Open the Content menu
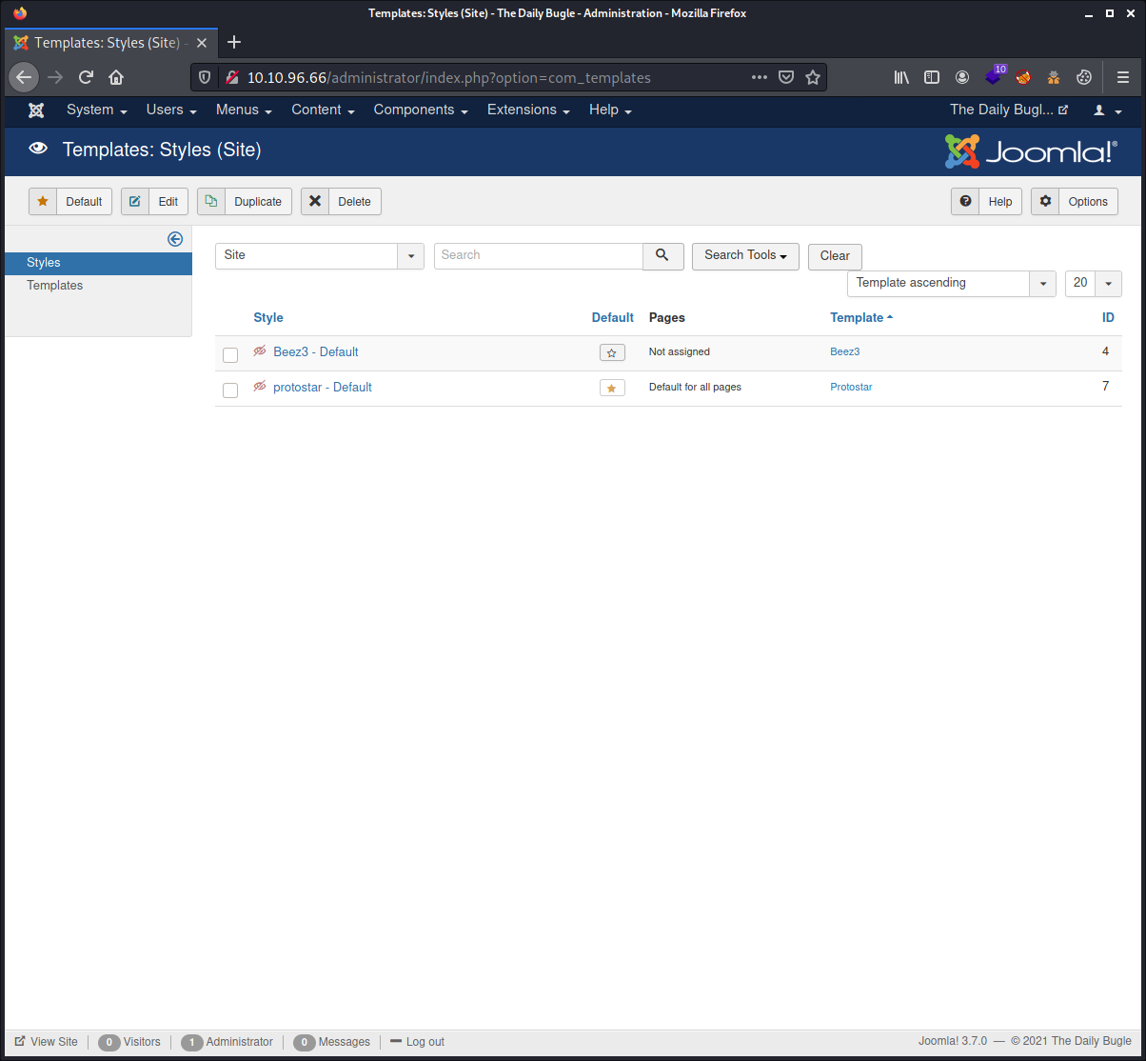The image size is (1146, 1061). 323,110
